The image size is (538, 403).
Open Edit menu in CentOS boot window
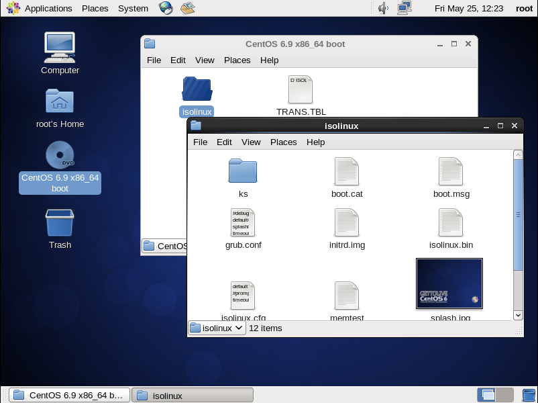178,60
